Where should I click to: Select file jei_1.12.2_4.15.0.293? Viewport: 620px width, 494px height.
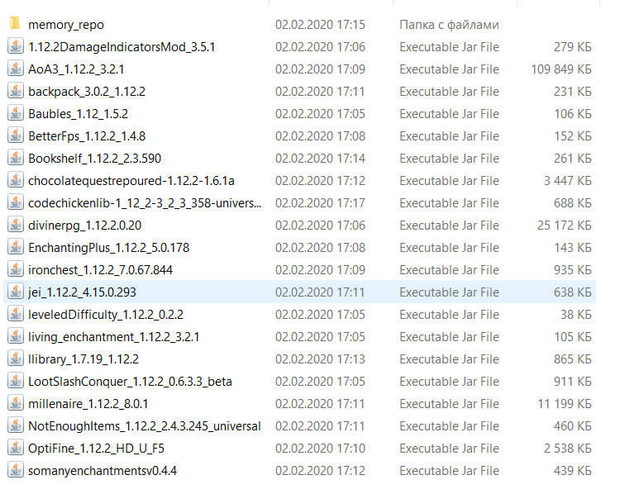82,292
